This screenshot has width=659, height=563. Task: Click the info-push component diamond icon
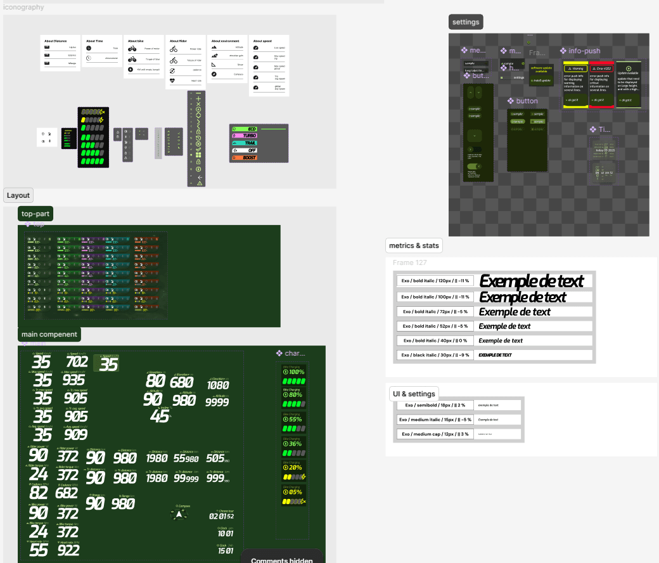tap(563, 51)
